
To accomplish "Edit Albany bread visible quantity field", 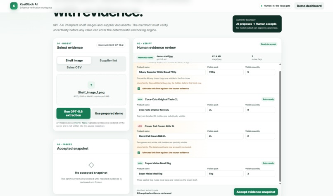I will pyautogui.click(x=260, y=72).
